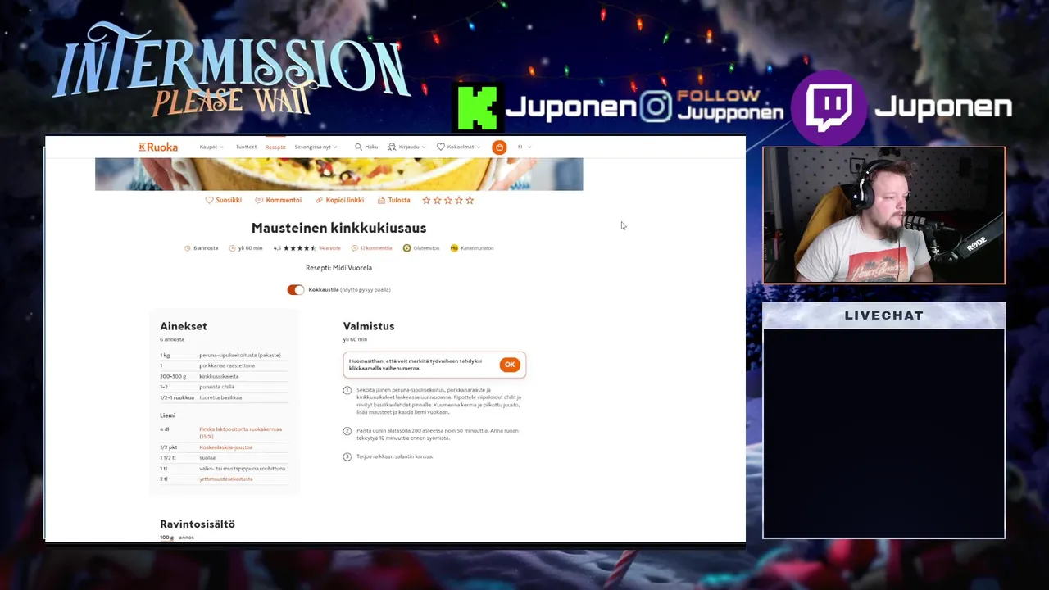Expand the Kaupat dropdown
This screenshot has height=590, width=1049.
pos(211,147)
